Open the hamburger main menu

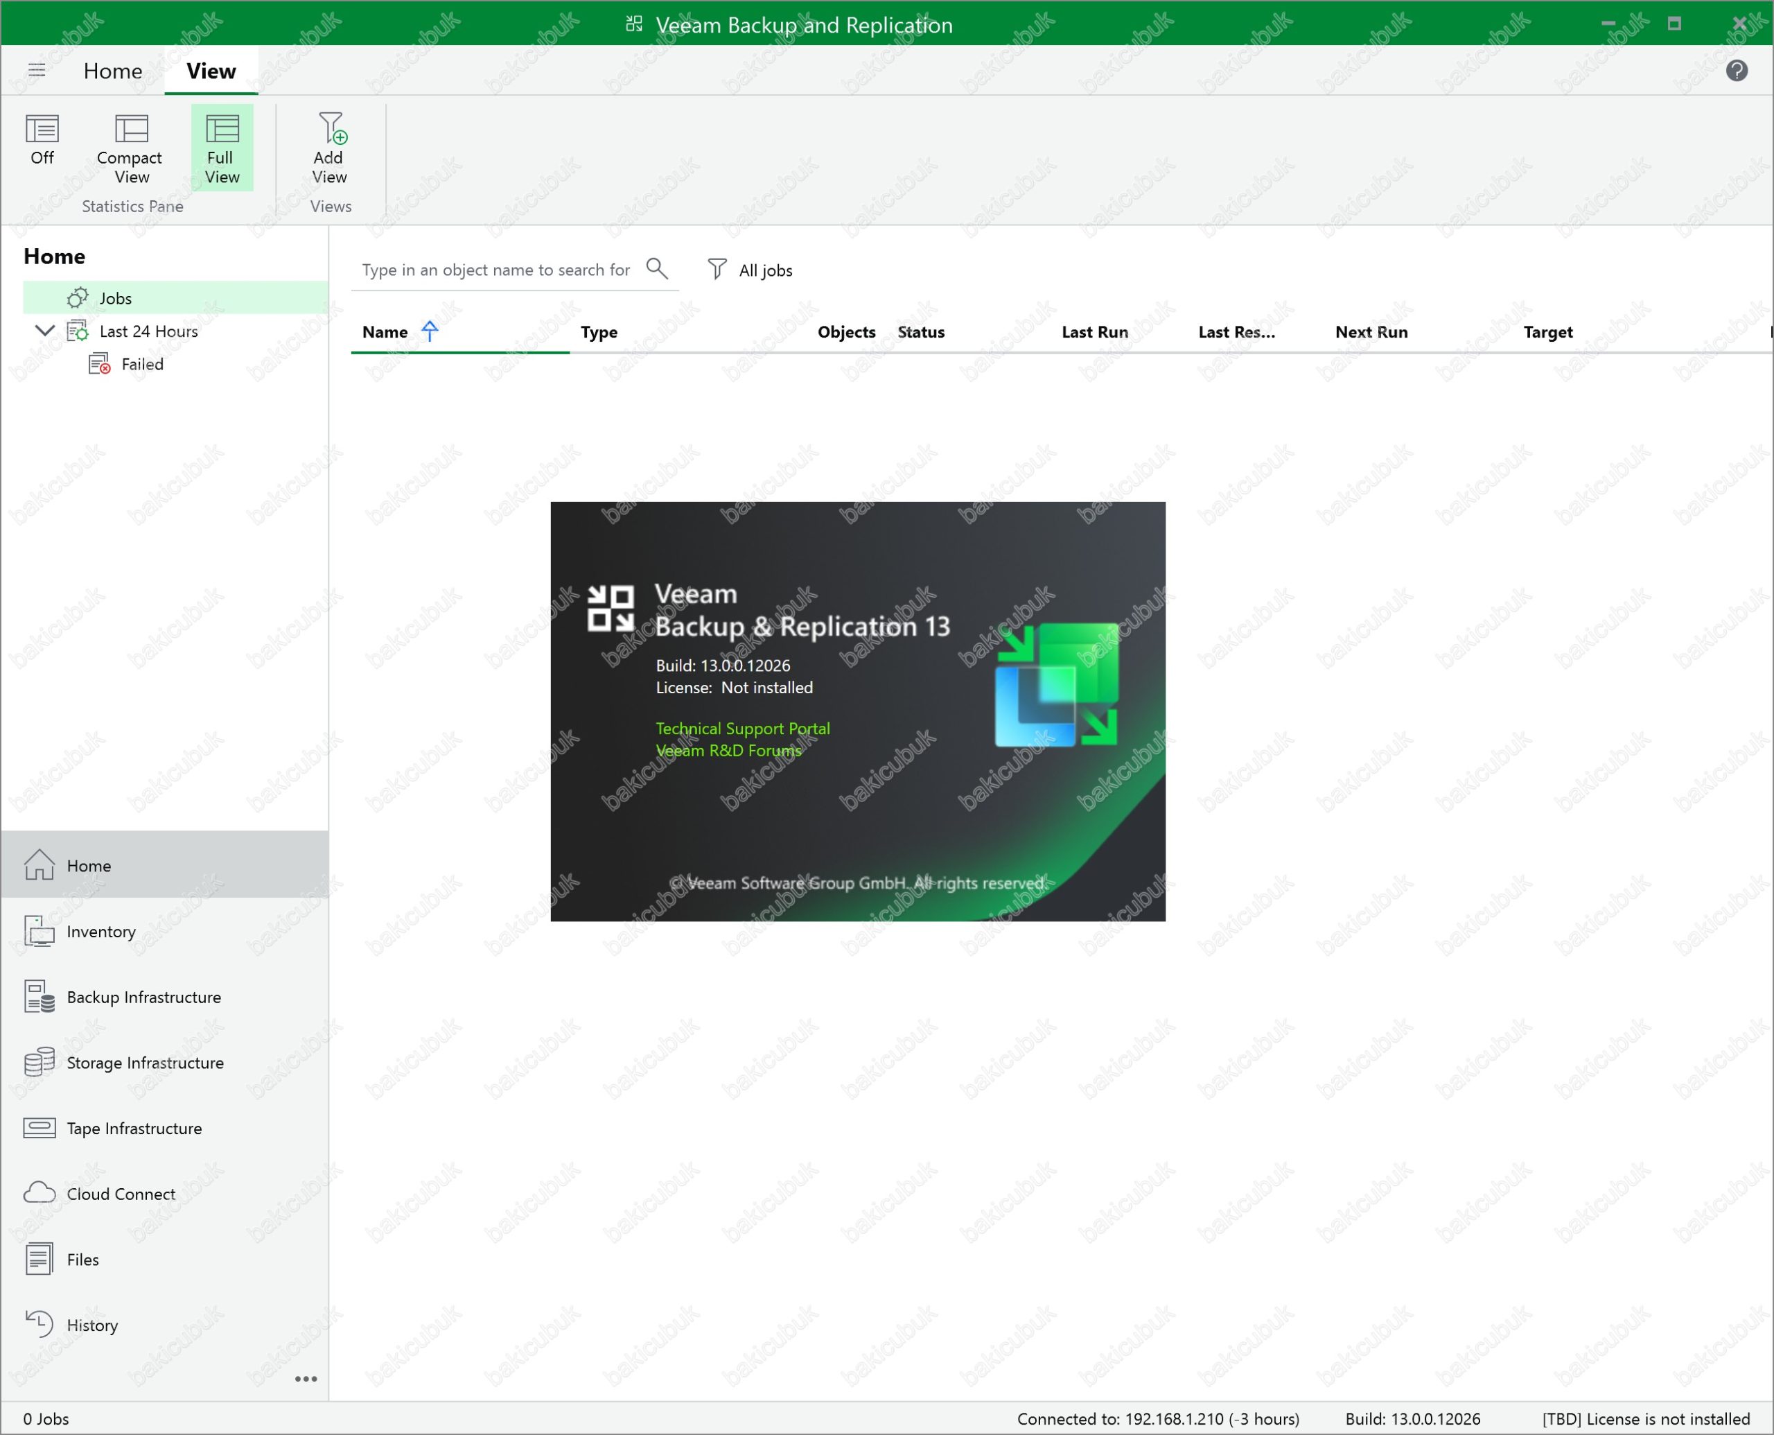pos(36,70)
